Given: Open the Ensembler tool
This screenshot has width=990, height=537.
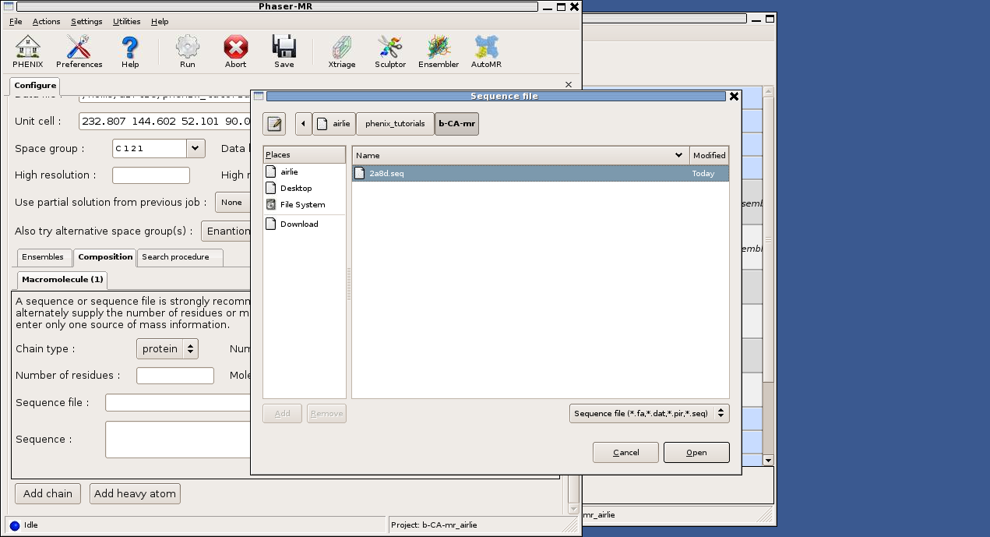Looking at the screenshot, I should (439, 51).
